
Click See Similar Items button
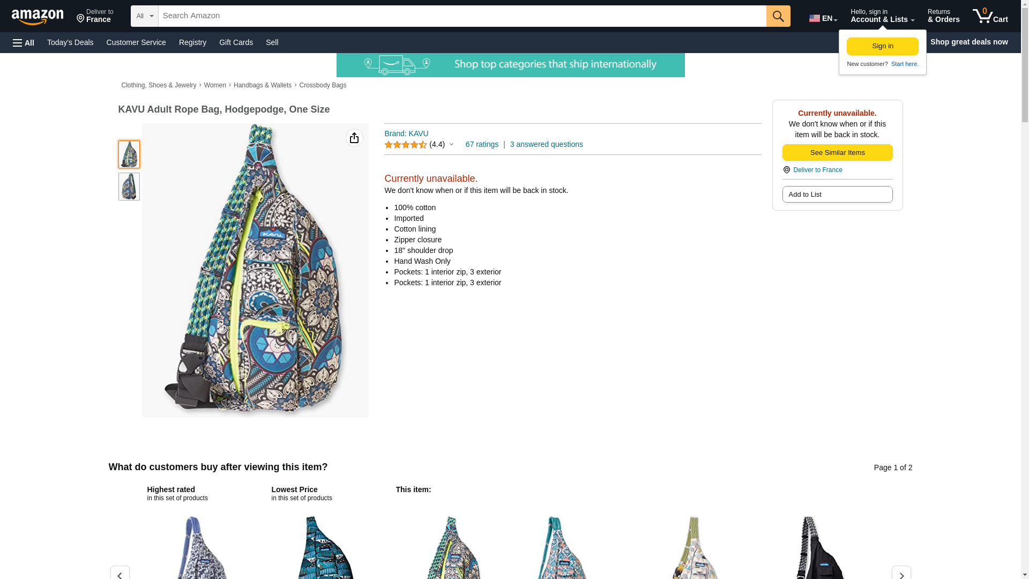click(837, 153)
